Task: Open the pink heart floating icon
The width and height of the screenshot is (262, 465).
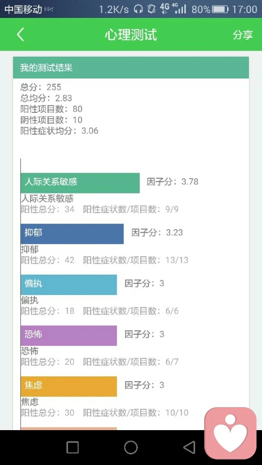Action: (x=230, y=433)
